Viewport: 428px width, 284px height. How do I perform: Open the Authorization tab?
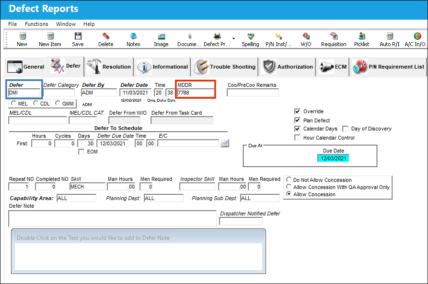point(288,67)
